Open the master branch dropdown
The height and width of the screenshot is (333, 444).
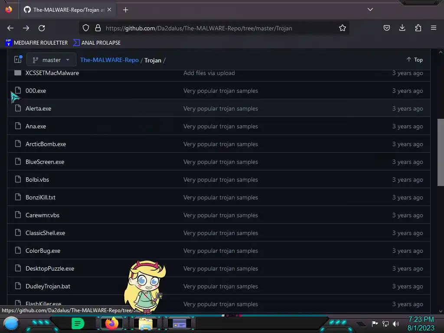tap(51, 60)
